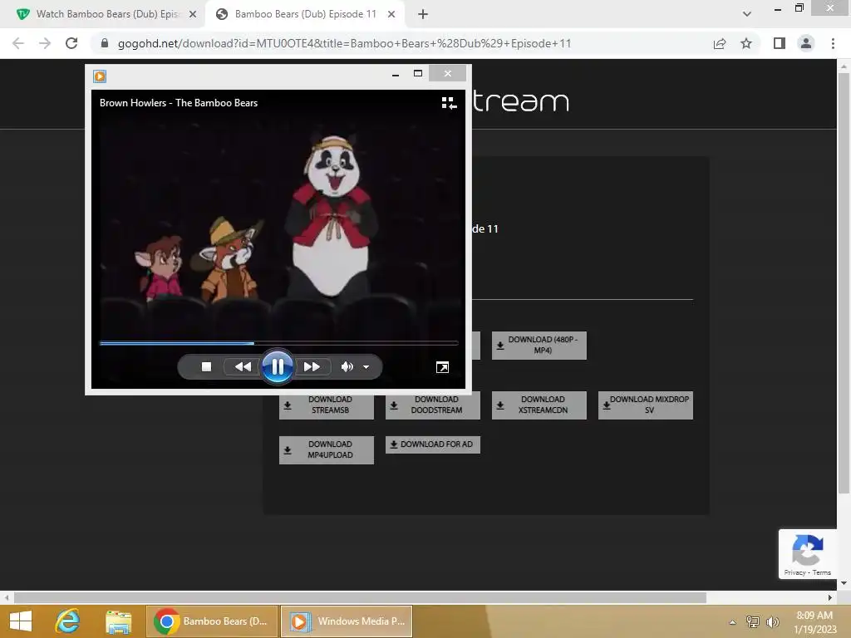Viewport: 851px width, 638px height.
Task: Pause playback in Windows Media Player
Action: (x=277, y=367)
